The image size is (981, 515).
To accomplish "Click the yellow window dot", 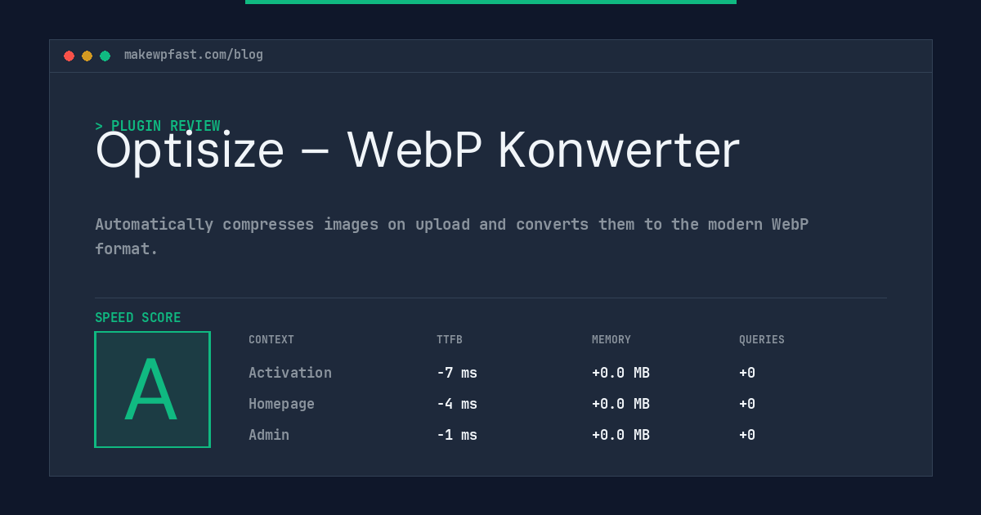I will (87, 56).
